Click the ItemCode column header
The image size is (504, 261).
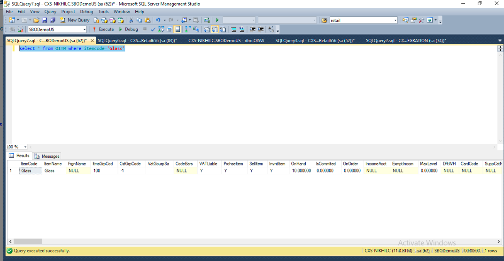point(30,164)
